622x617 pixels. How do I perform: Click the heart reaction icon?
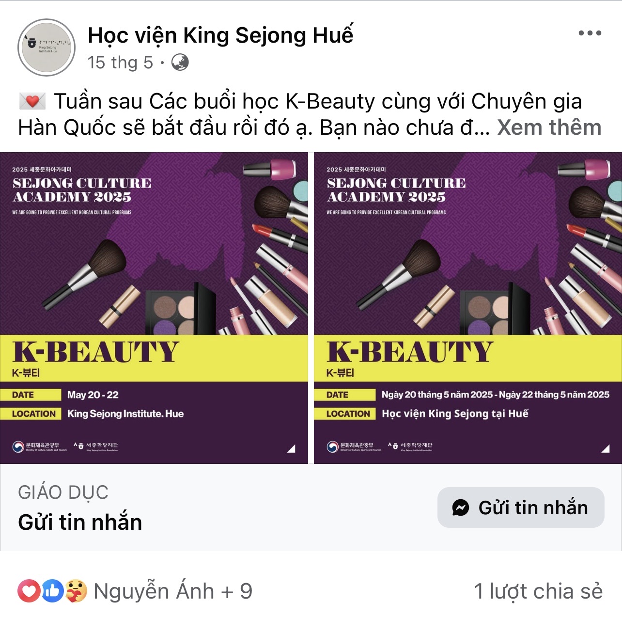[29, 591]
